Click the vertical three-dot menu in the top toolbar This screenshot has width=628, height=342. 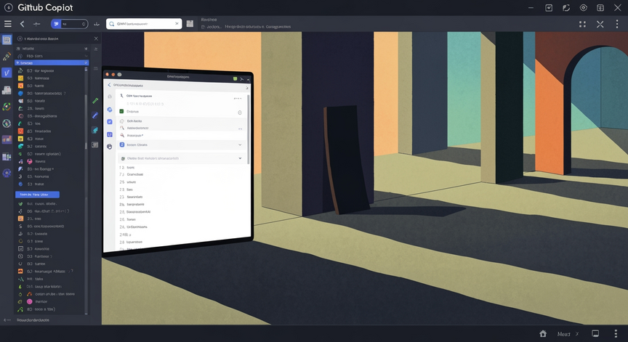617,24
